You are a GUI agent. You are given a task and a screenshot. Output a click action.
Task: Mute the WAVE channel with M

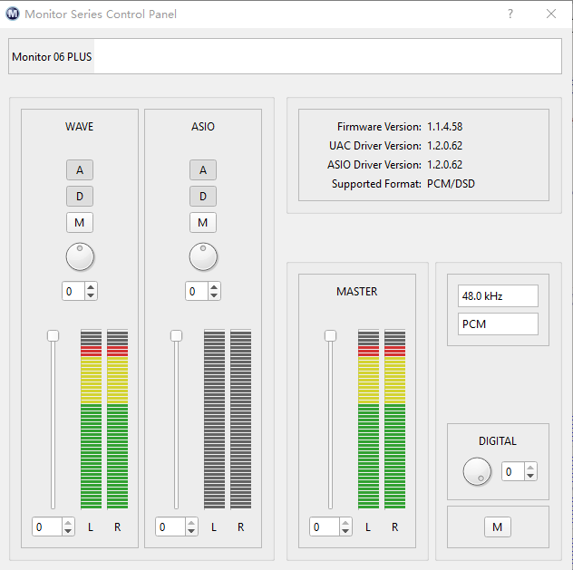(80, 222)
